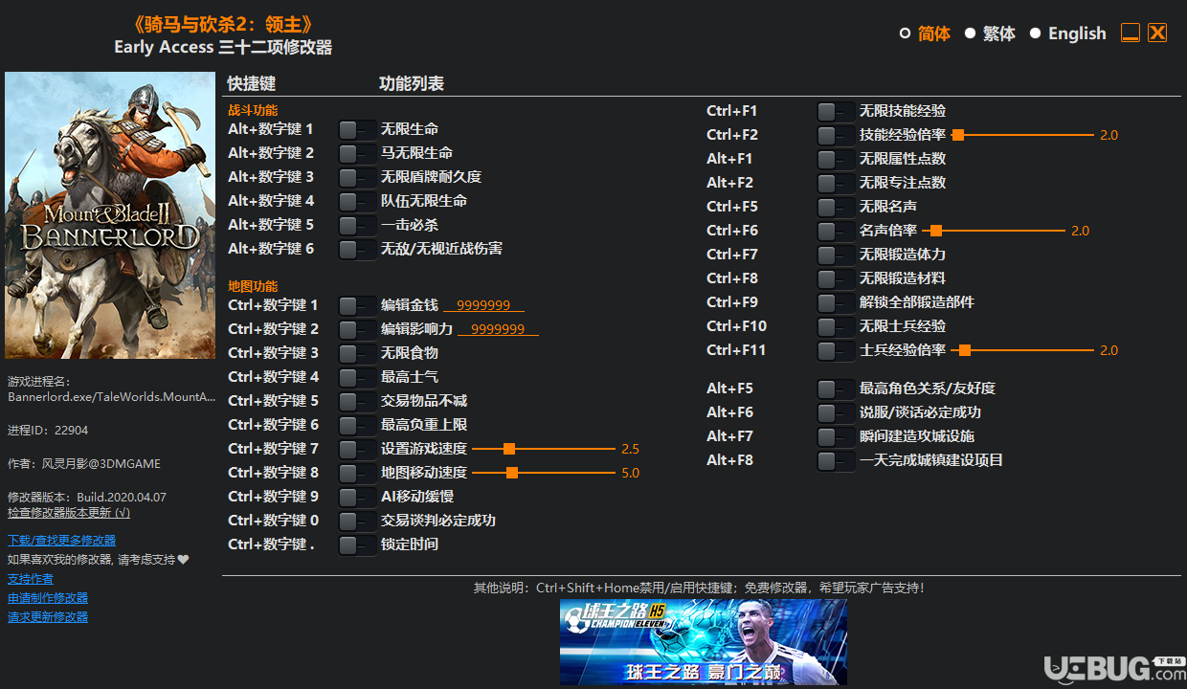
Task: Enable 解锁全部锻造部件 toggle
Action: pos(836,302)
